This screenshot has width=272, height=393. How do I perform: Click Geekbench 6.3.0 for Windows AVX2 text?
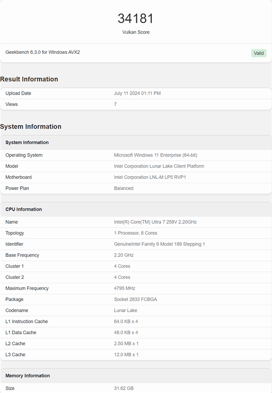click(43, 52)
